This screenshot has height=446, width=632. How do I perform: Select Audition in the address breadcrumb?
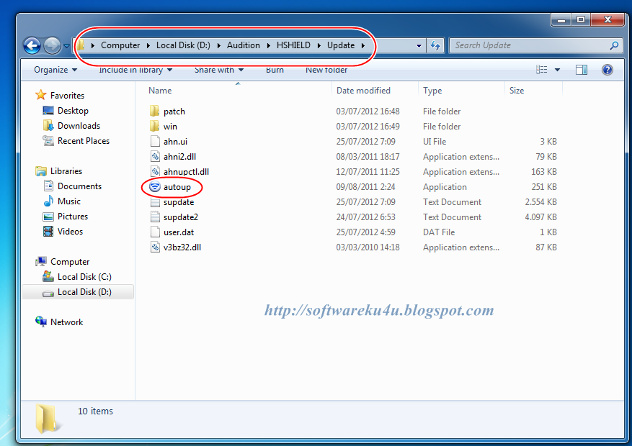point(243,45)
